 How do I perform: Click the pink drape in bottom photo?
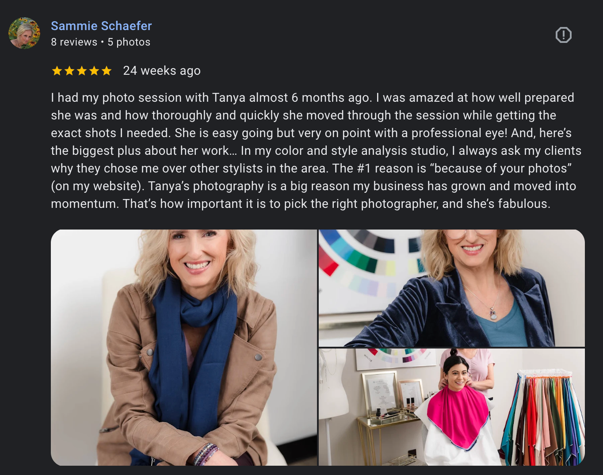coord(458,416)
